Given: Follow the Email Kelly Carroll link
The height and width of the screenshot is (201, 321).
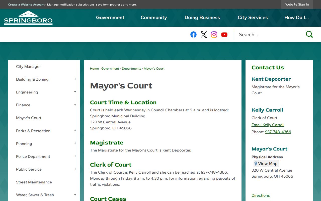Looking at the screenshot, I should point(268,125).
